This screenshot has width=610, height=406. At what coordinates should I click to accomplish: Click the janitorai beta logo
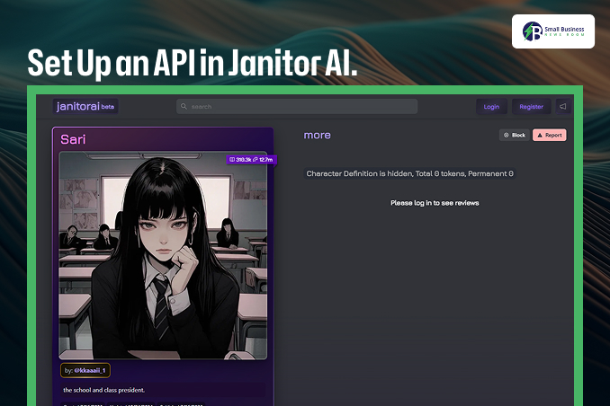(x=85, y=106)
